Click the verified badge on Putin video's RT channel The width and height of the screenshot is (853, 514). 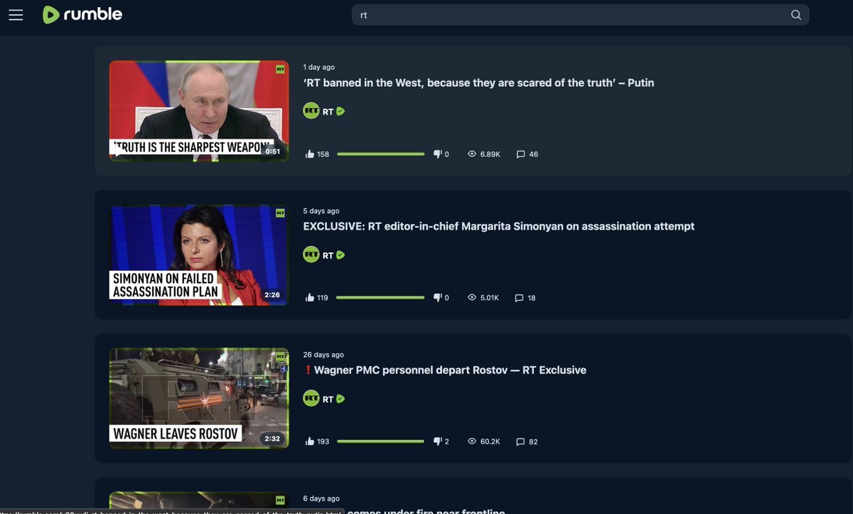340,112
